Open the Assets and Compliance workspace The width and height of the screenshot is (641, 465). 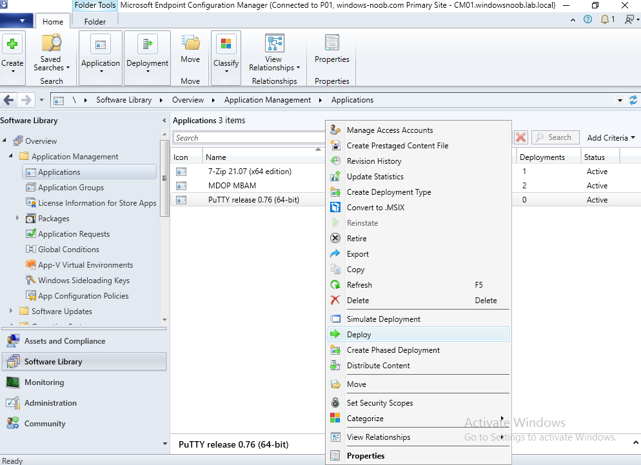[84, 341]
